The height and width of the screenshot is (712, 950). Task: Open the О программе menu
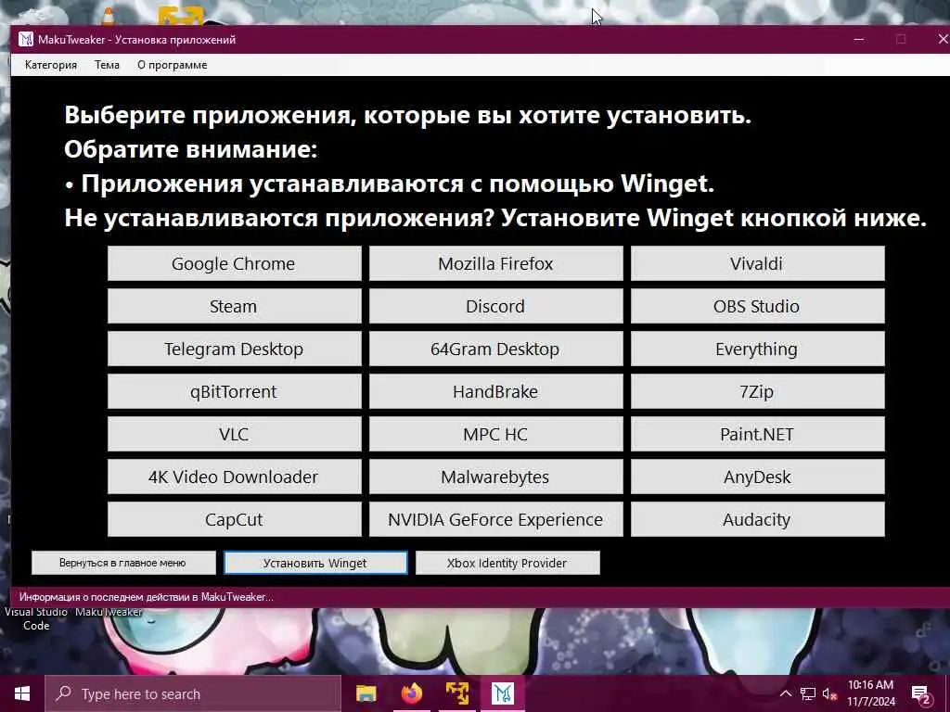172,65
